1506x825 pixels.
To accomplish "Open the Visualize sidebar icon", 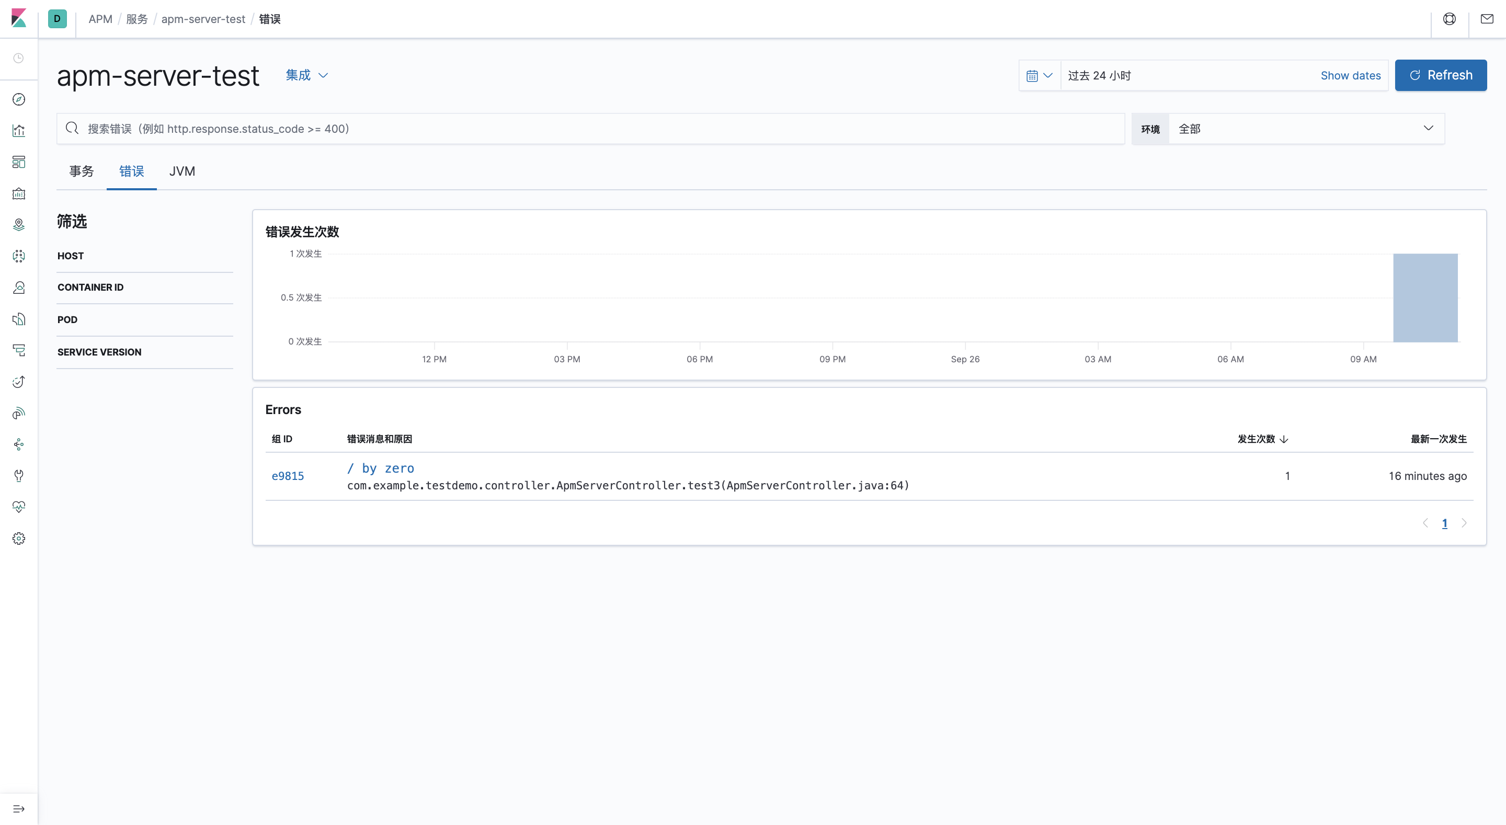I will 19,131.
